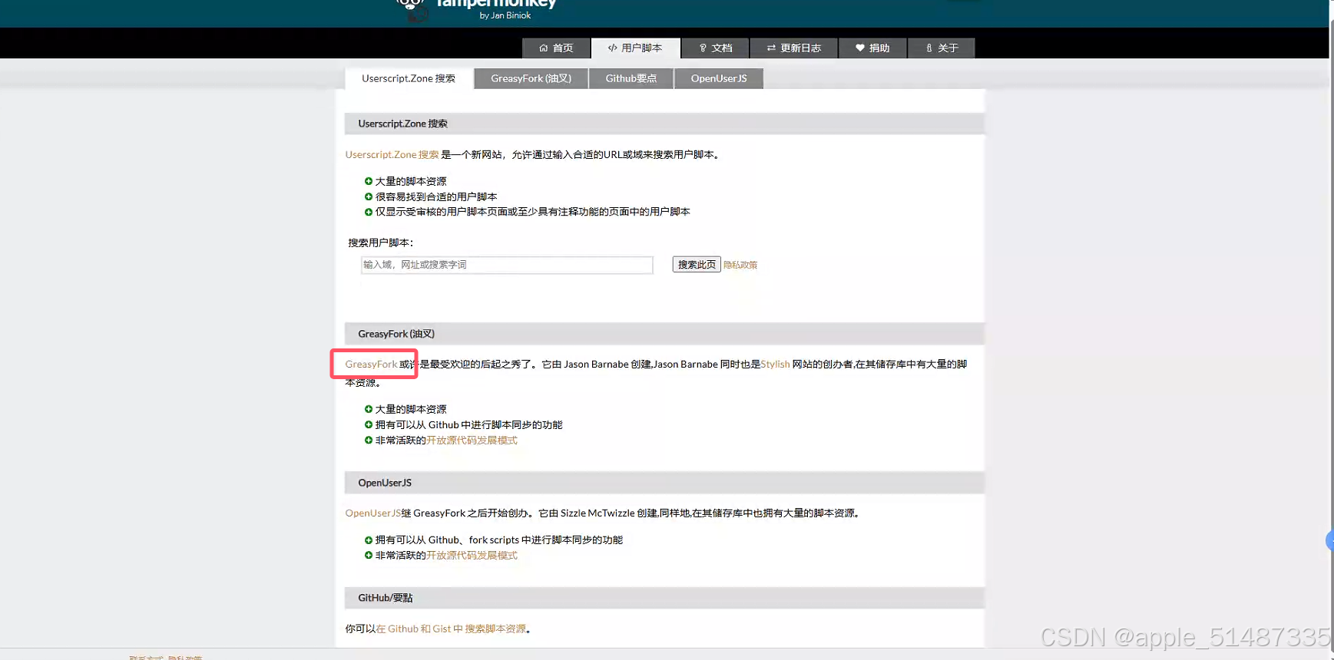This screenshot has width=1334, height=660.
Task: Open the Stylish website link
Action: [x=775, y=365]
